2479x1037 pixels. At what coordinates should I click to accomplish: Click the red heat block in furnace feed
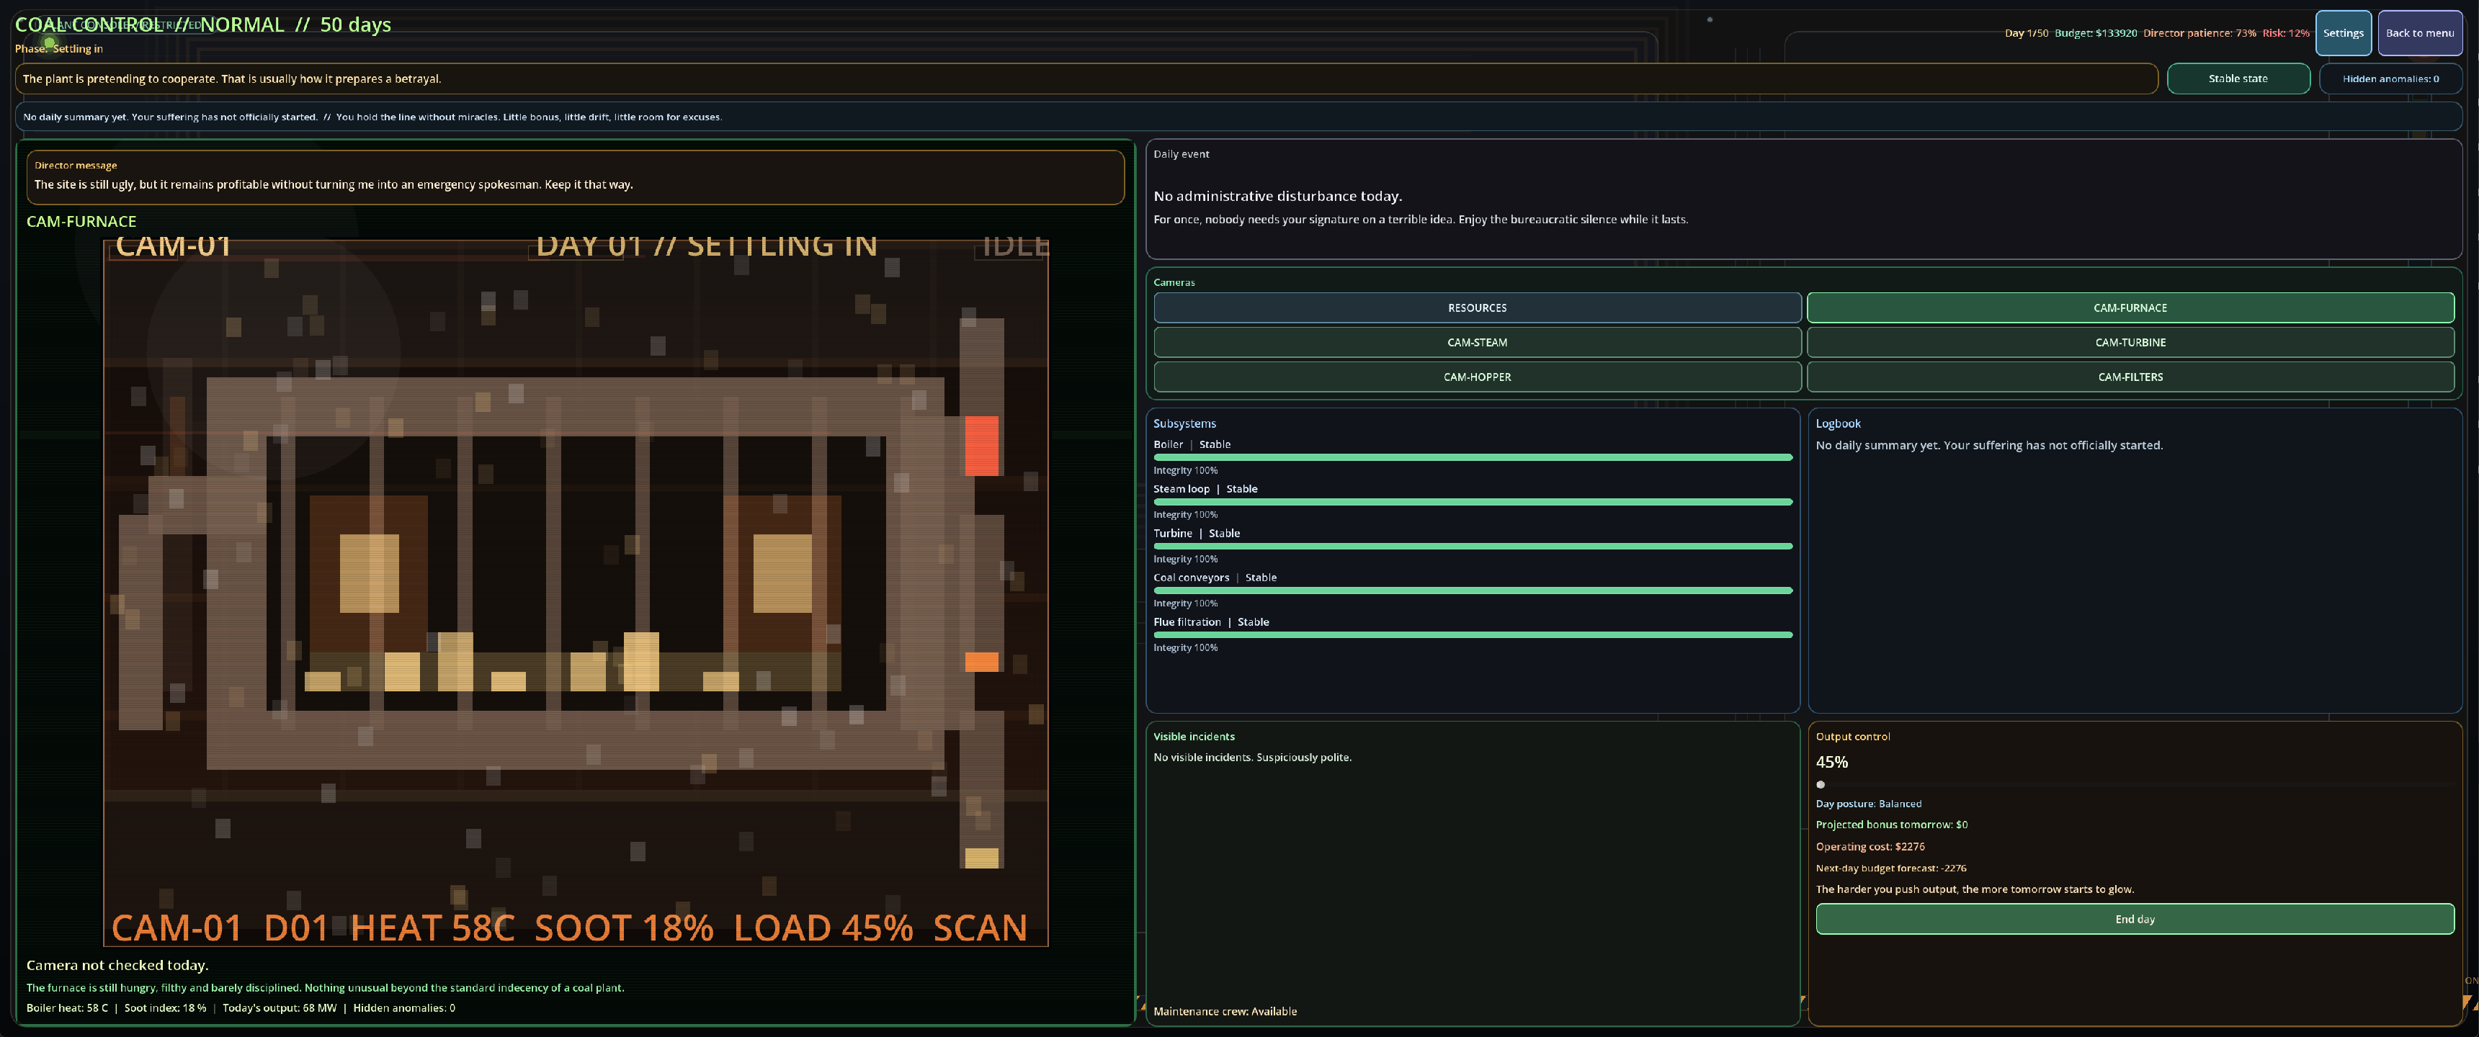[x=981, y=445]
